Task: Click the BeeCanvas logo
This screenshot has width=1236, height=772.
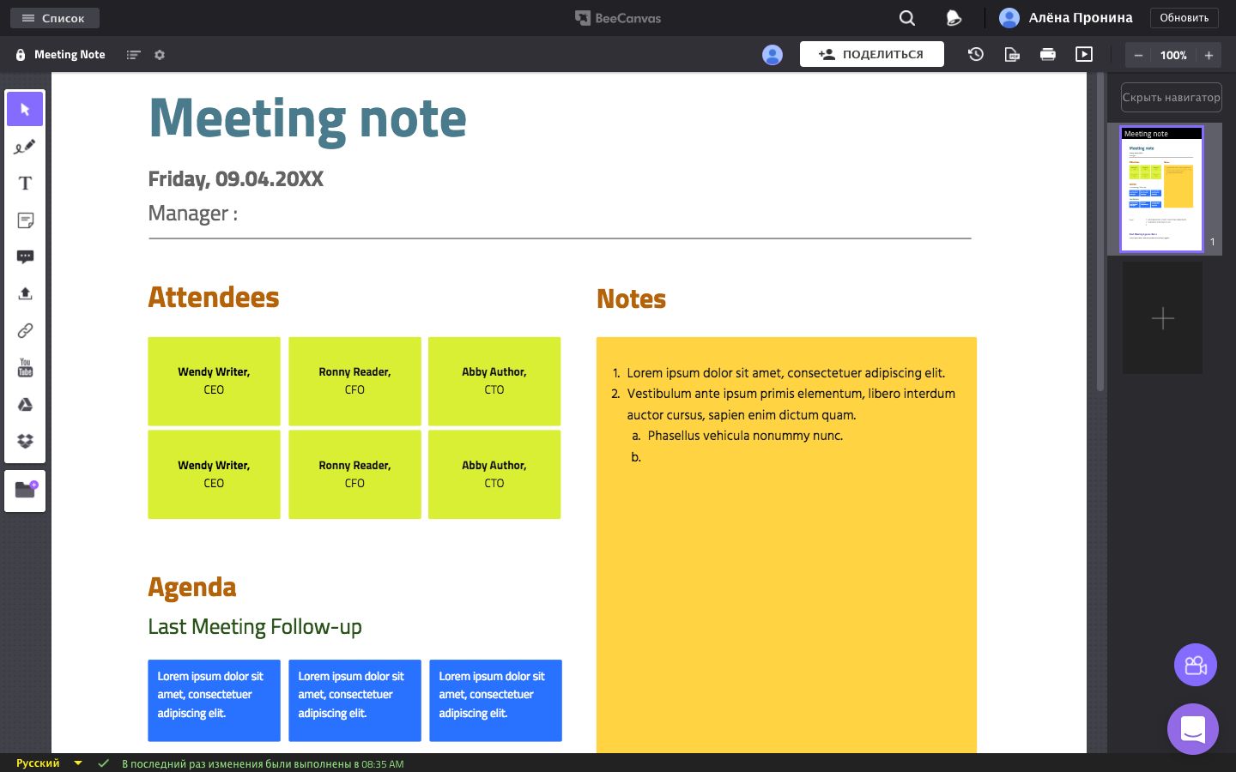Action: [618, 18]
